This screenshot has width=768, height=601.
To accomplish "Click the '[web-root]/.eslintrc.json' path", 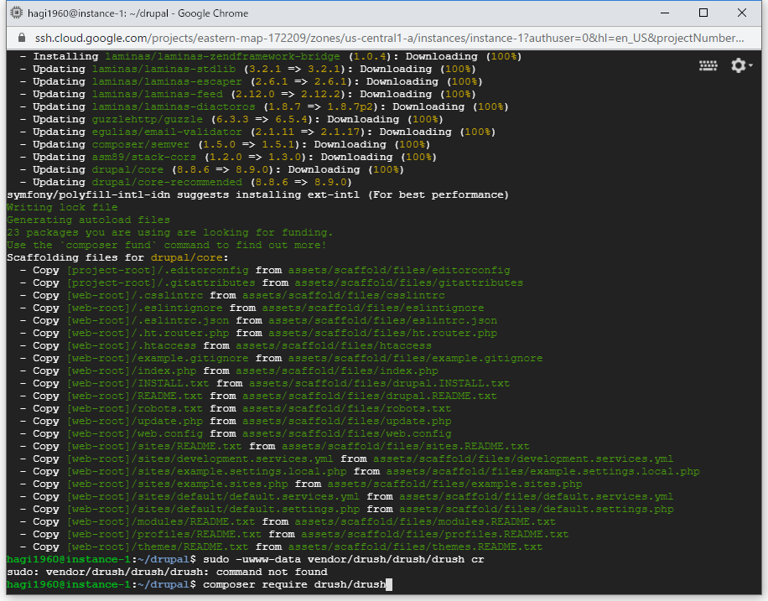I will click(x=148, y=320).
